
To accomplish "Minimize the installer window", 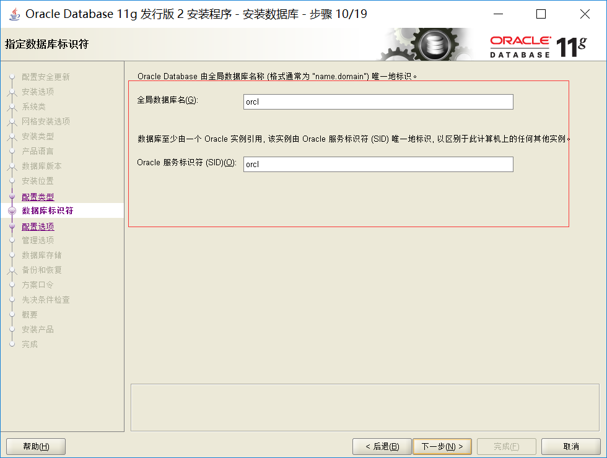I will point(498,14).
